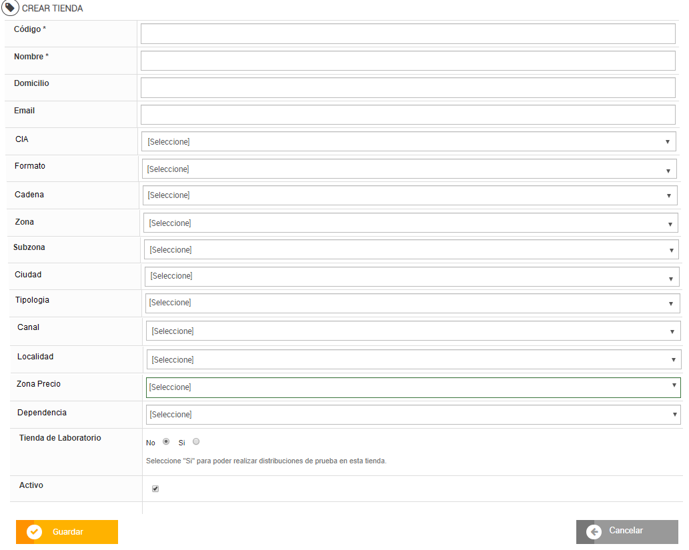Click the Nombre * label

tap(31, 57)
